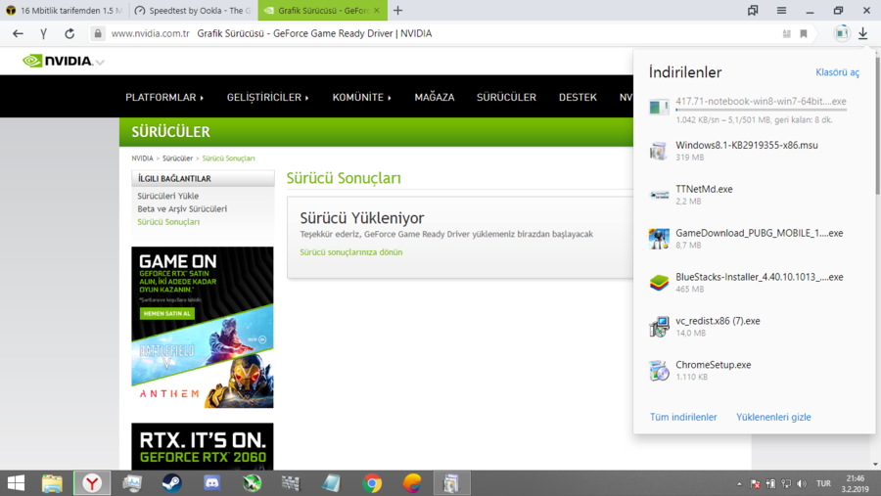Image resolution: width=881 pixels, height=496 pixels.
Task: Click the RTX It's On GeForce banner
Action: point(203,446)
